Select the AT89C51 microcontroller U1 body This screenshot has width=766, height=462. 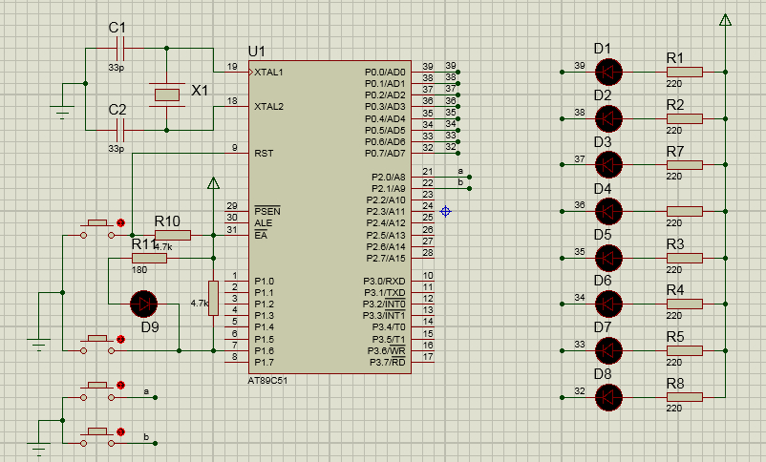click(x=330, y=215)
